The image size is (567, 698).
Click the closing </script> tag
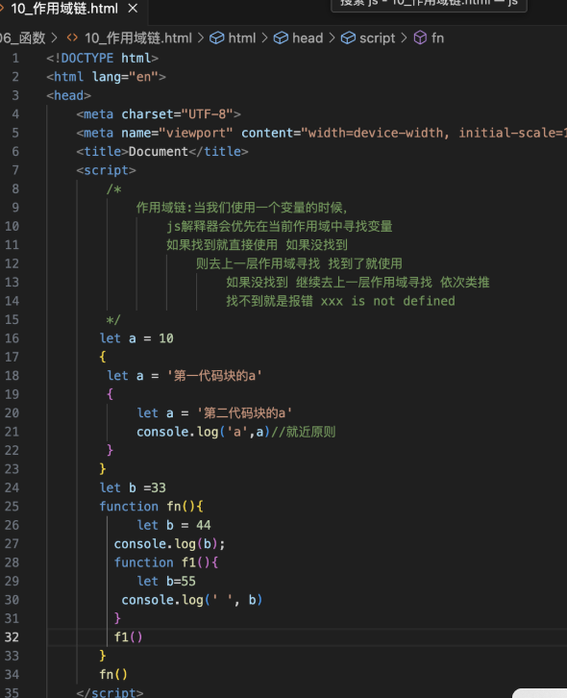[x=110, y=692]
